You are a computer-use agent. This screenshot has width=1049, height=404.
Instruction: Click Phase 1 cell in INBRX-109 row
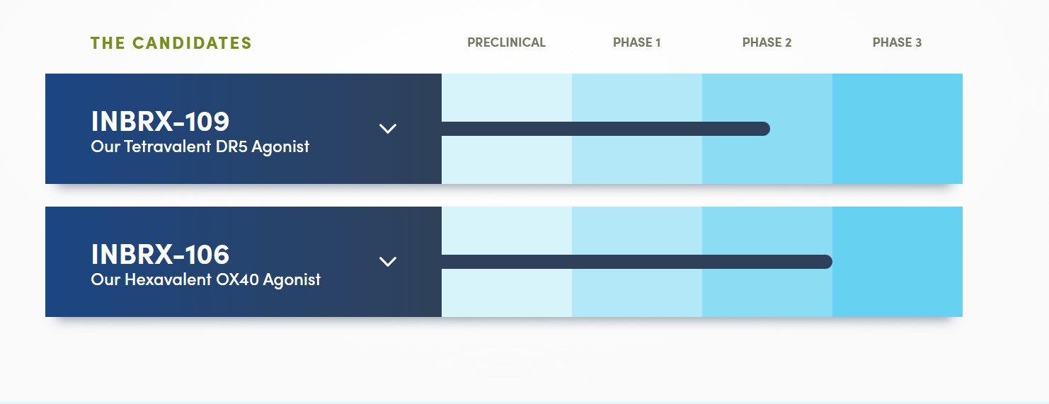click(636, 159)
